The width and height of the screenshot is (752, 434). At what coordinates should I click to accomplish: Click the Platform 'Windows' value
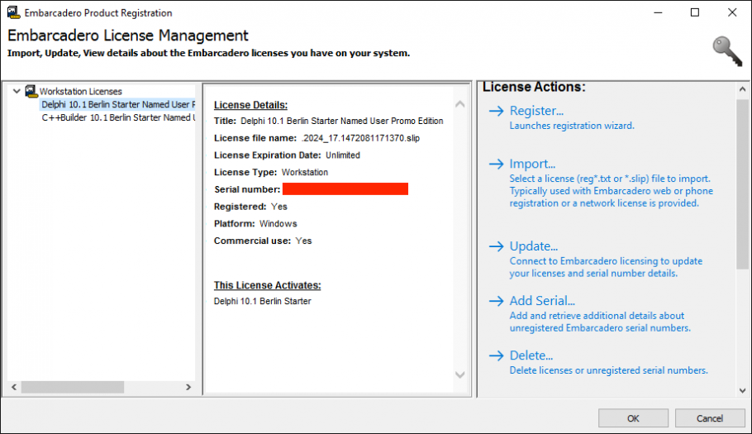tap(278, 224)
